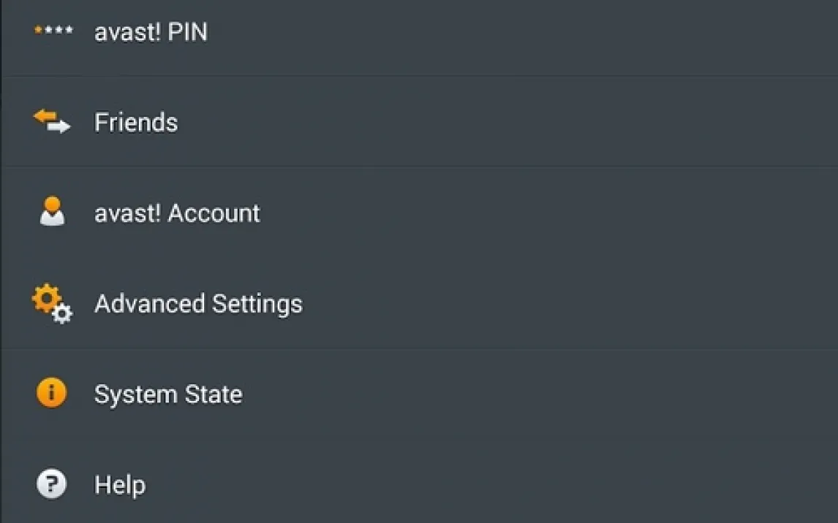Tap the empty space in the avast! Account row
The height and width of the screenshot is (523, 838).
(x=512, y=213)
